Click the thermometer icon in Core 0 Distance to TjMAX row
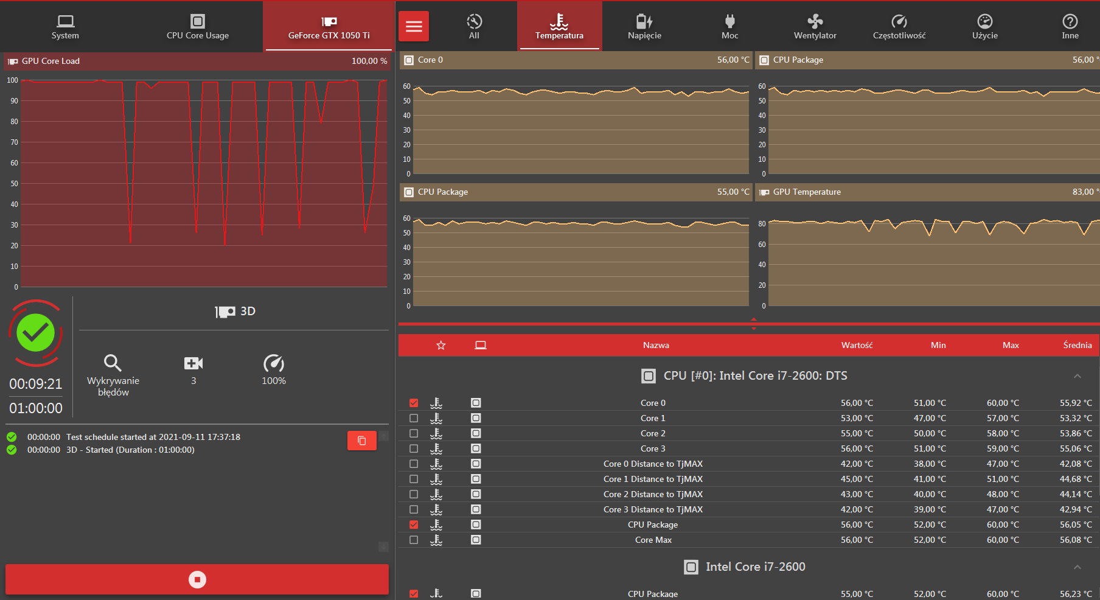 [436, 464]
